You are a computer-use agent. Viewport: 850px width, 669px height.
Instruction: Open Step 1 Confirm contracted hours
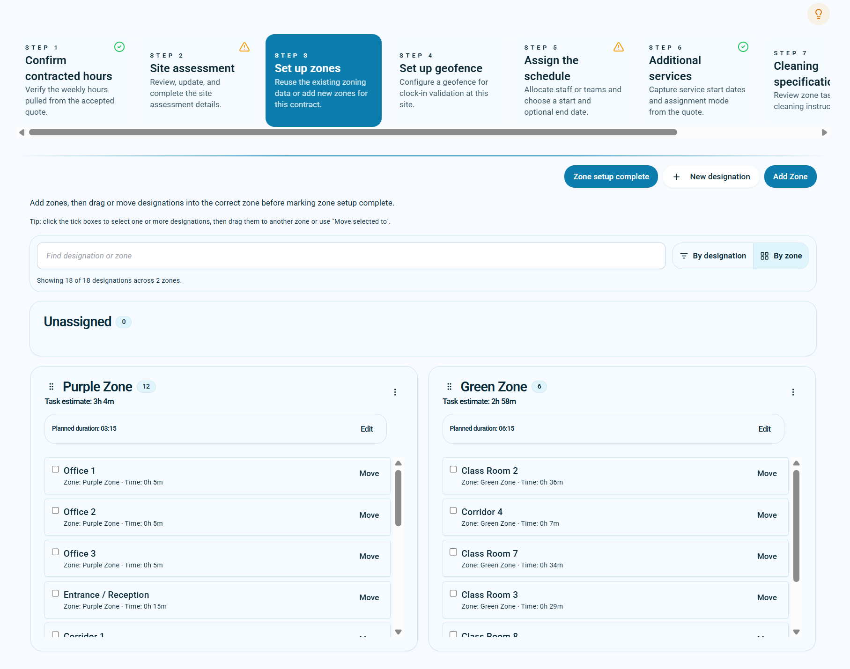point(74,81)
